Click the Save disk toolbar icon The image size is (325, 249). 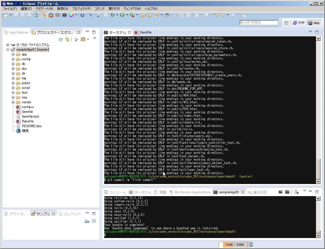16,15
